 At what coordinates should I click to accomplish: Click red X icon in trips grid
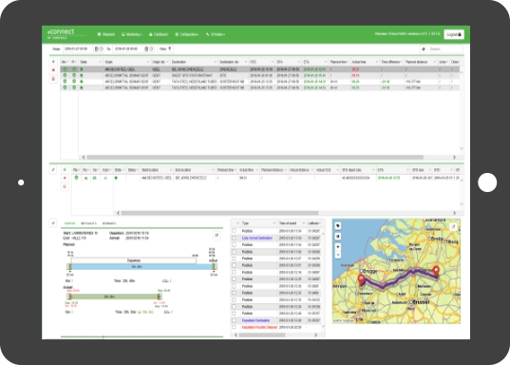[65, 178]
